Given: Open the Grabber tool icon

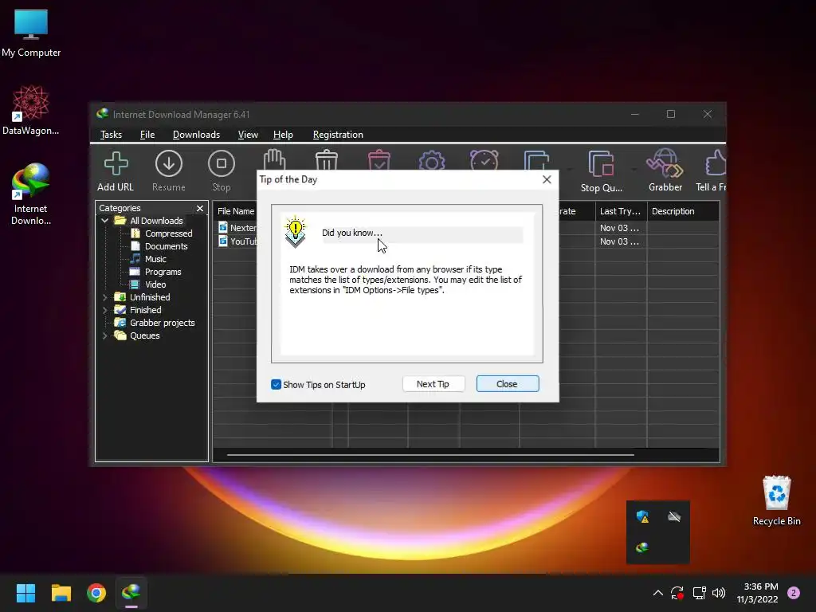Looking at the screenshot, I should 665,171.
